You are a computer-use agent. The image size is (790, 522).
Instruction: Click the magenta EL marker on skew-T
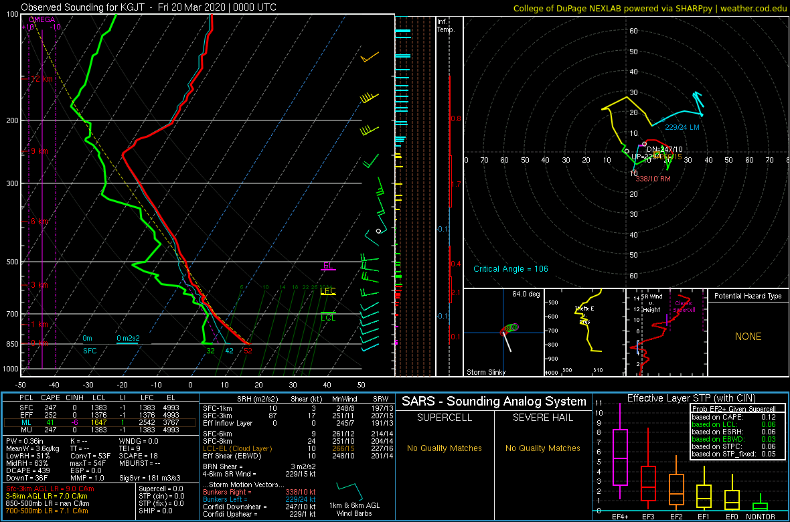[x=328, y=266]
